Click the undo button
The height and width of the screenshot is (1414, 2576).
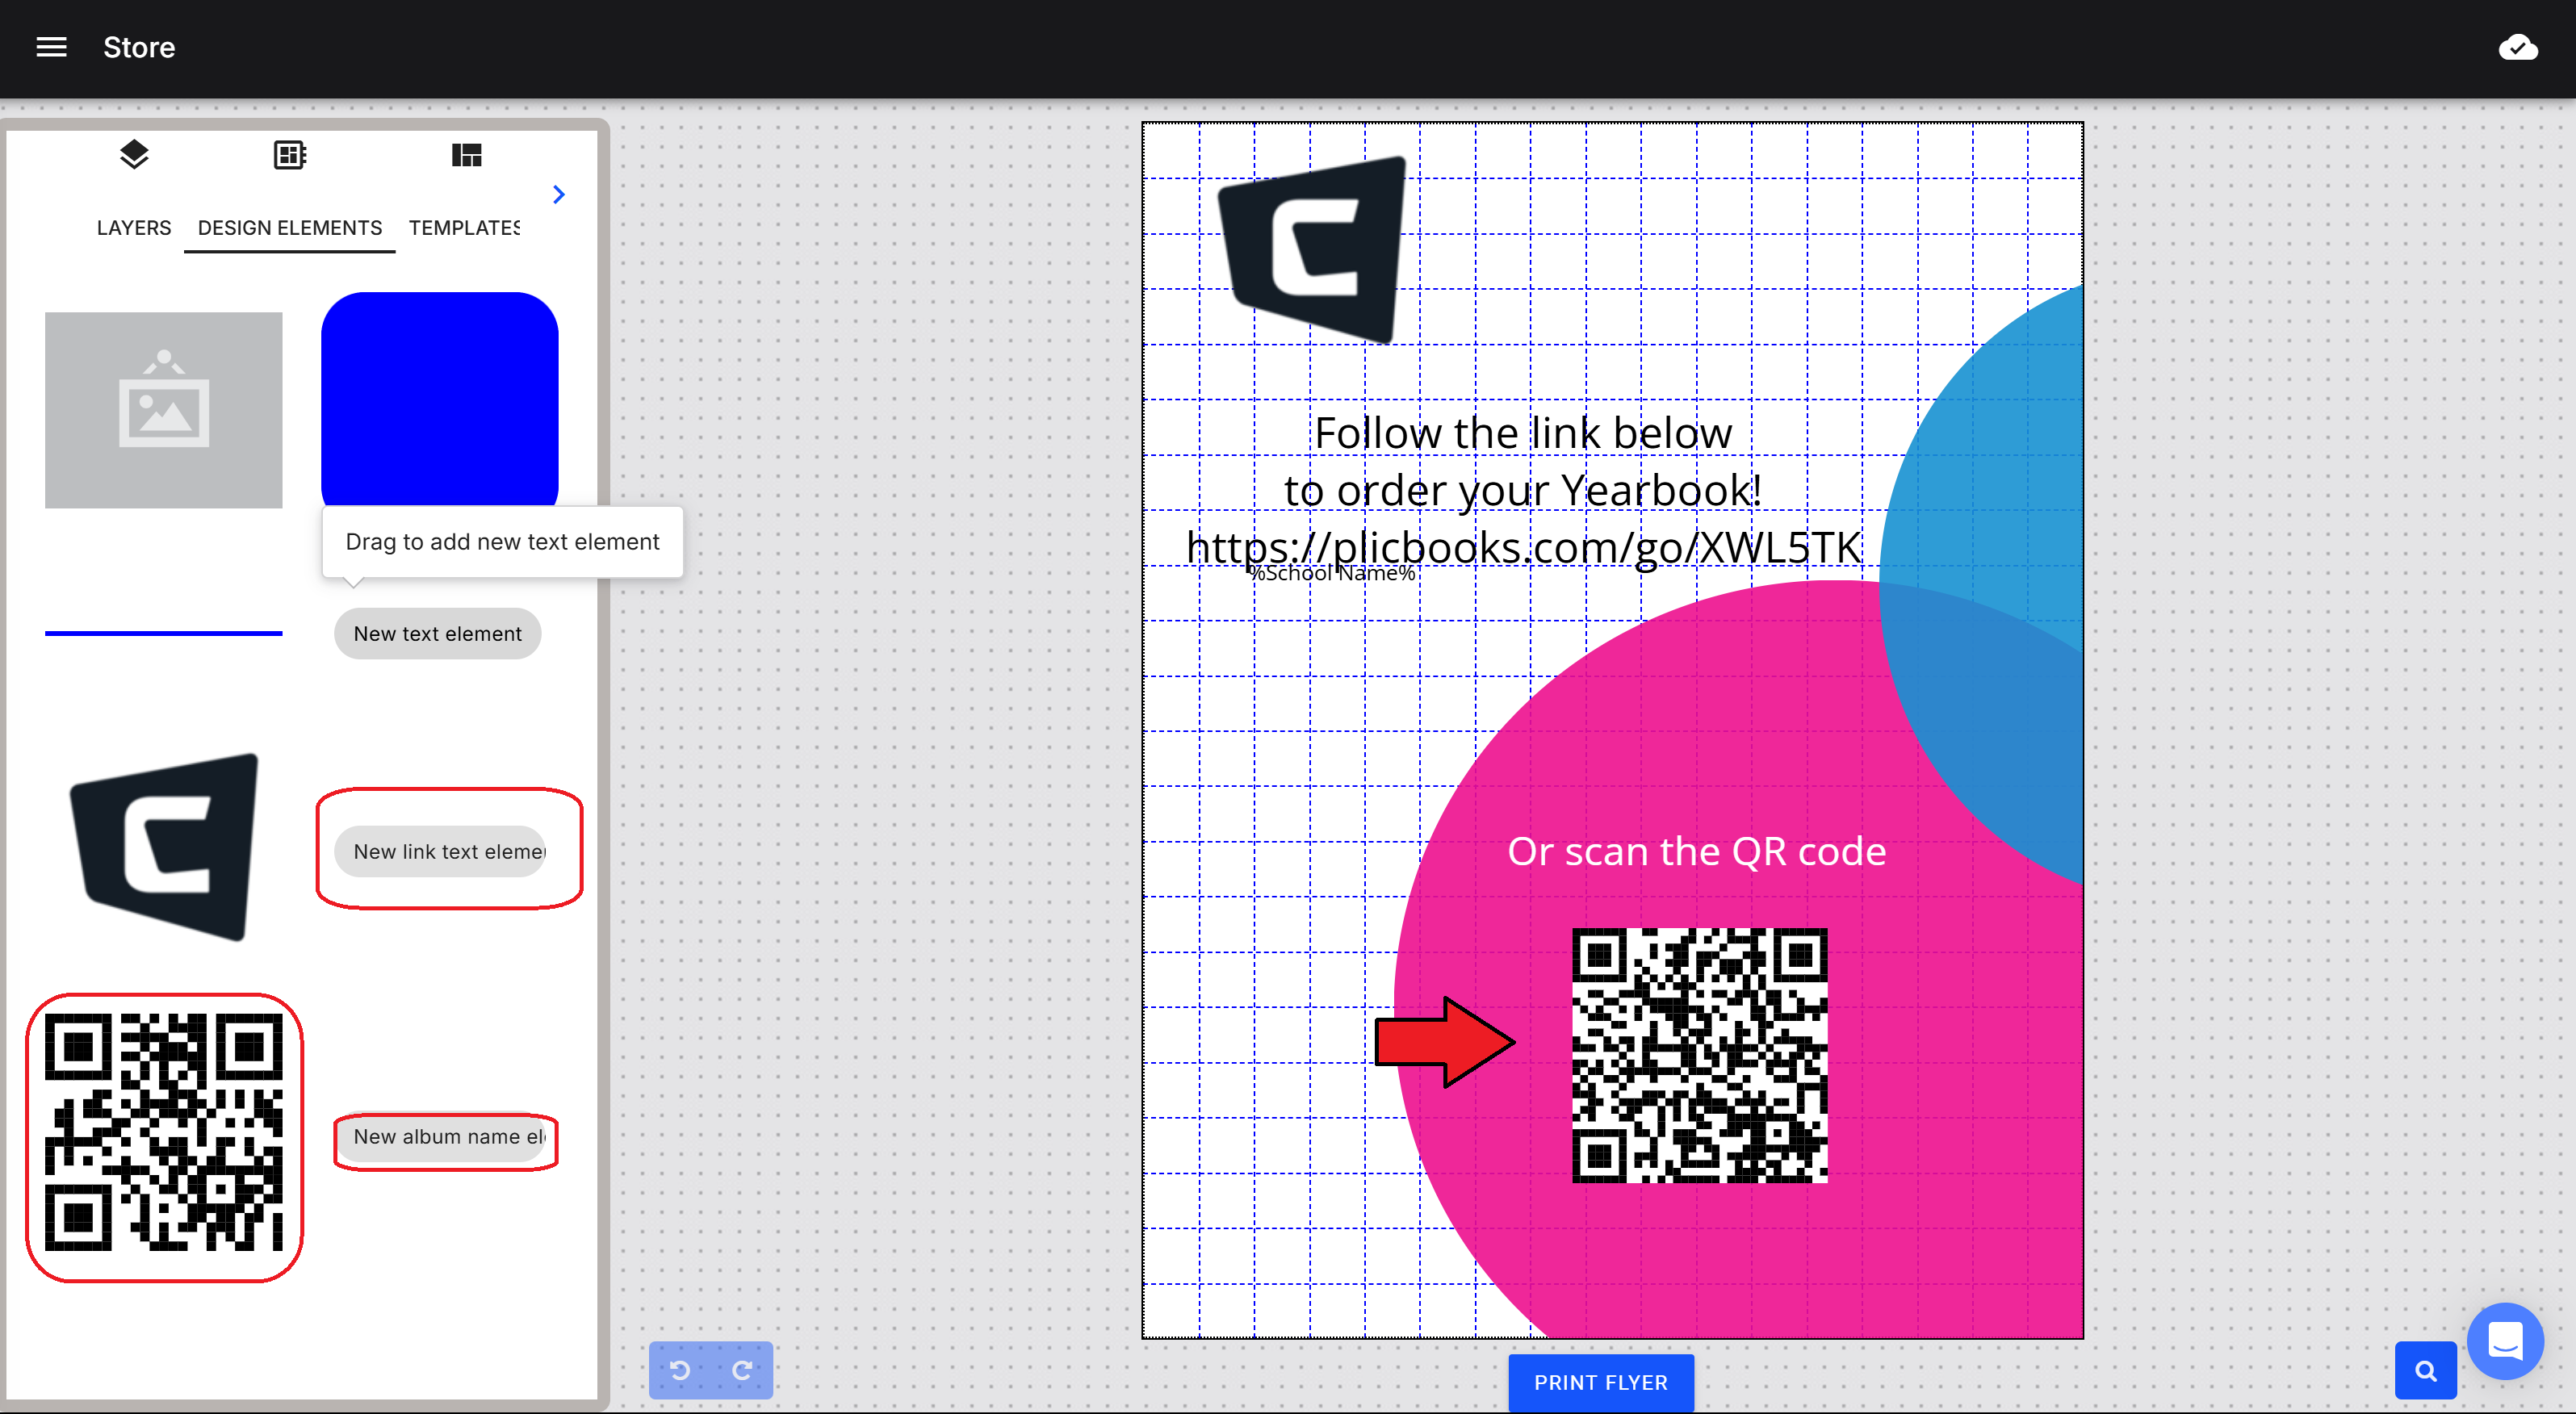click(680, 1370)
